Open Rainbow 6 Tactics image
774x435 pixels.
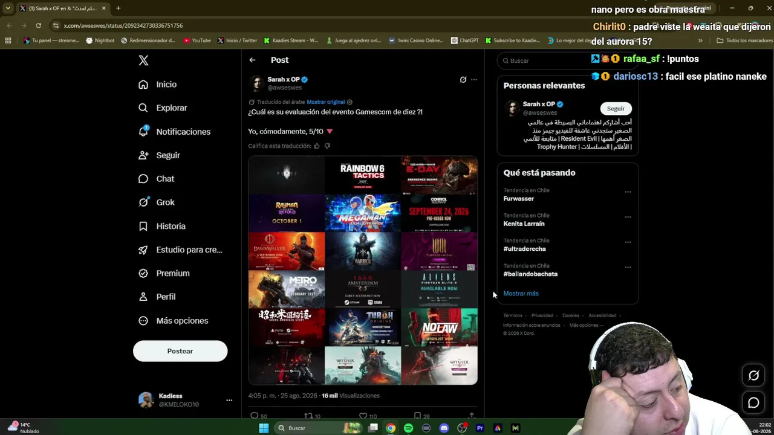[363, 175]
